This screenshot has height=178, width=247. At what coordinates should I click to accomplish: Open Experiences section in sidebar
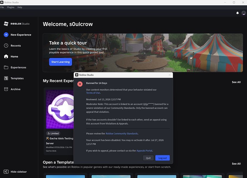(x=18, y=67)
